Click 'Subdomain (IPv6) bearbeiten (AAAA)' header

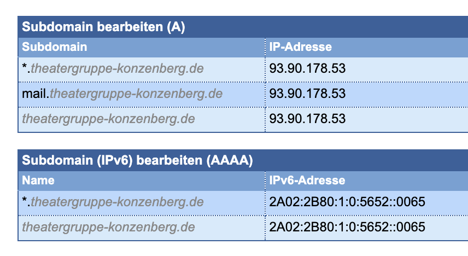click(x=137, y=160)
